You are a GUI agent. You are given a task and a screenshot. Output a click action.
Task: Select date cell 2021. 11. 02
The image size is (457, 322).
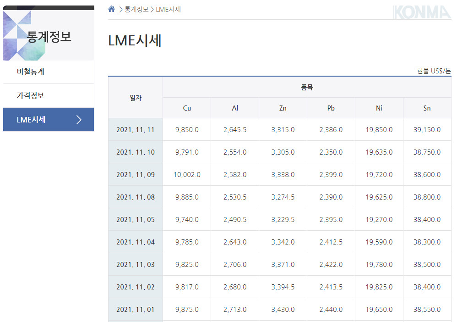coord(136,287)
